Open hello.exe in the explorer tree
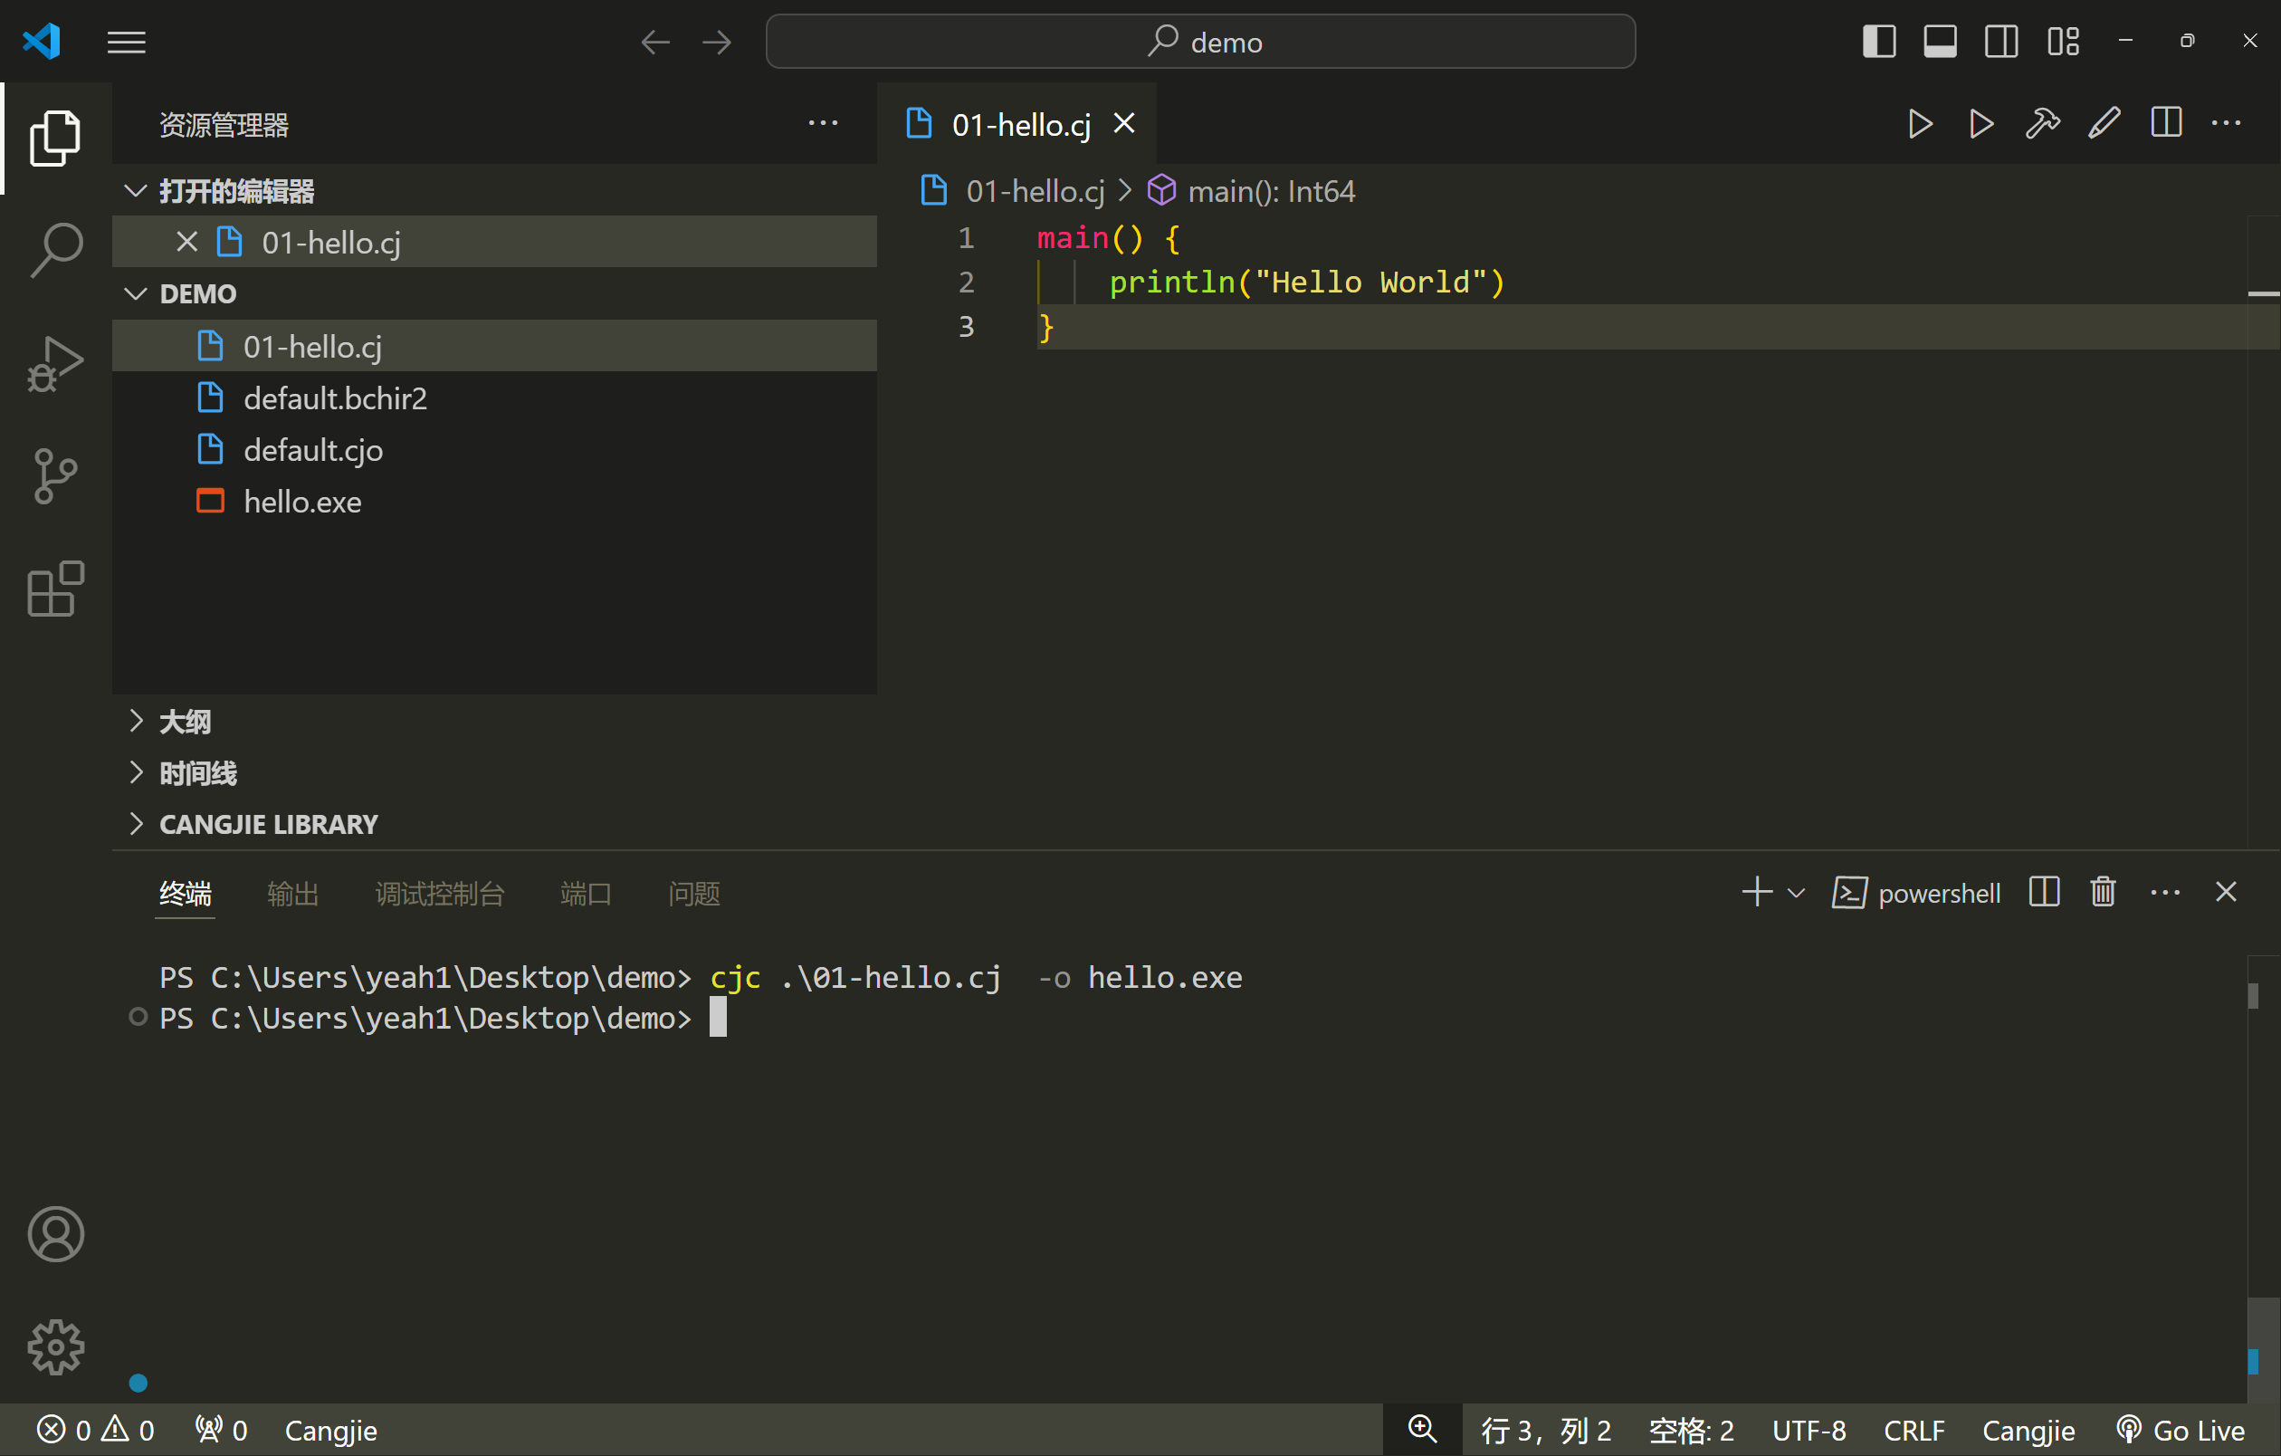Image resolution: width=2281 pixels, height=1456 pixels. tap(302, 501)
